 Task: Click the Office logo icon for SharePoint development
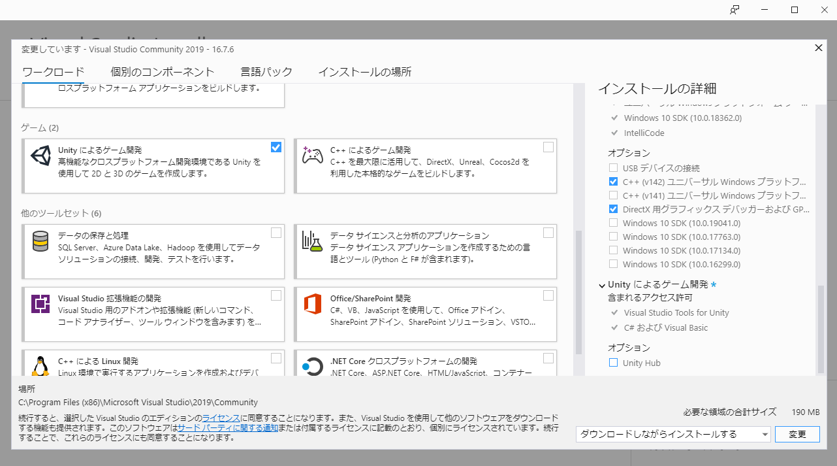312,305
